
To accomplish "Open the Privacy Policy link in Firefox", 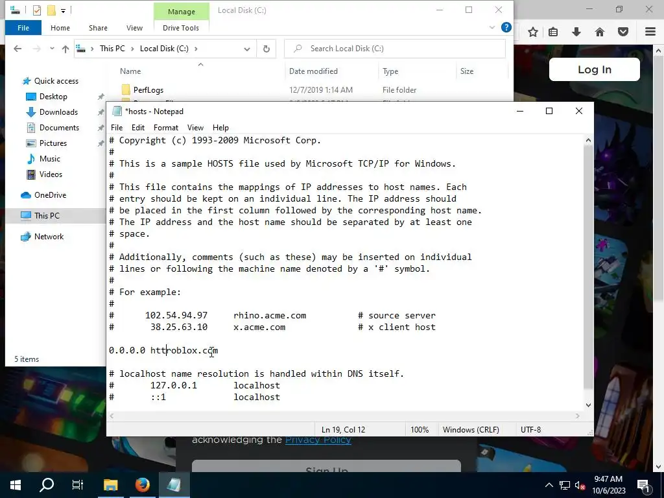I will click(x=318, y=440).
